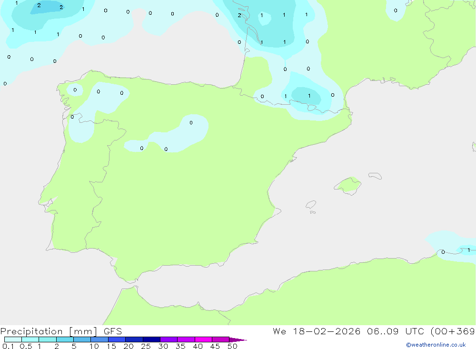This screenshot has width=476, height=349.
Task: Click the "40" legend scale label
Action: point(198,346)
